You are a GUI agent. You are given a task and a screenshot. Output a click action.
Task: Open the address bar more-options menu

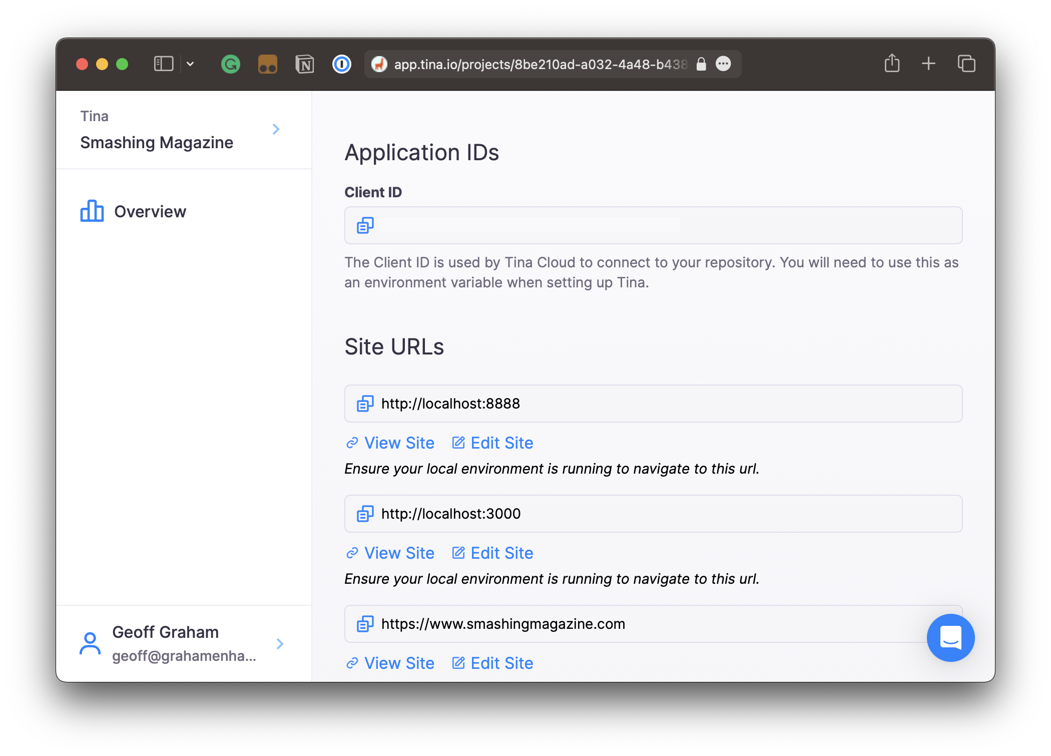pyautogui.click(x=723, y=64)
